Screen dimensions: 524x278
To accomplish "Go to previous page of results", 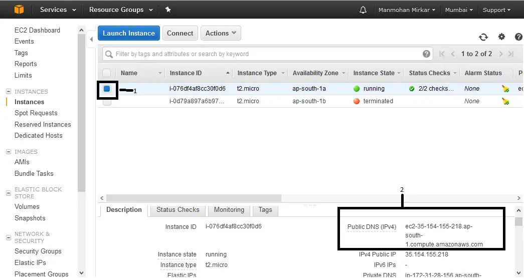I will 453,54.
